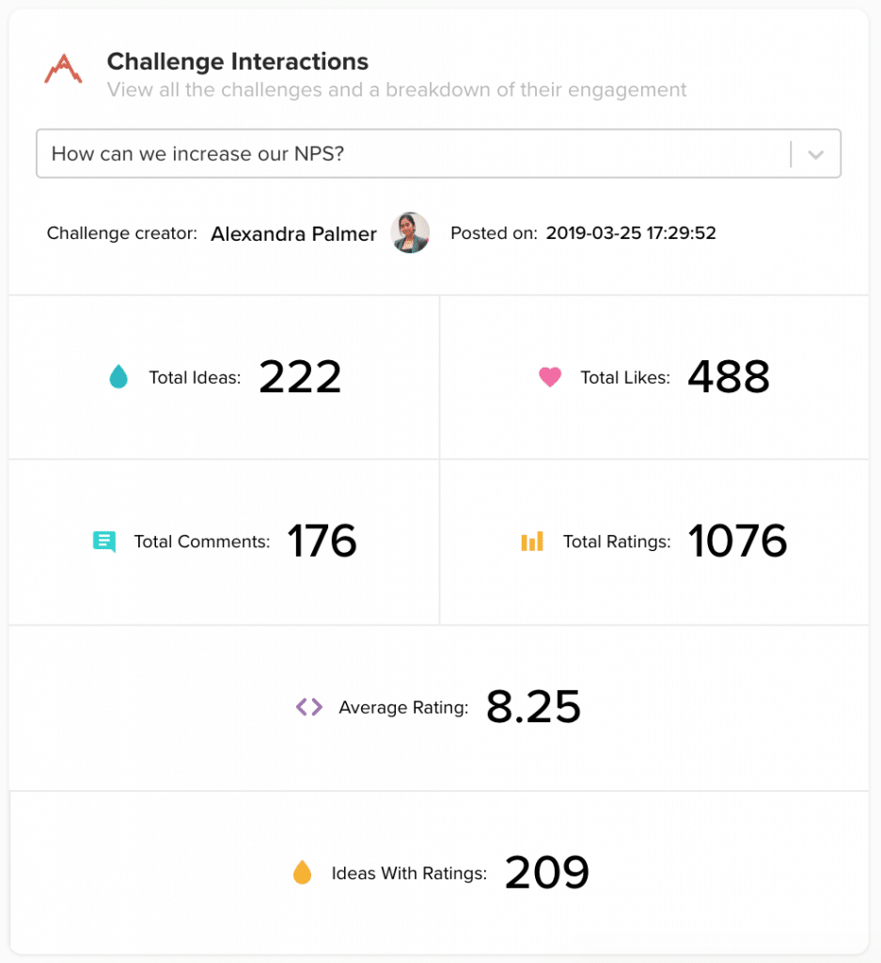Click the blue droplet Total Ideas icon

[118, 378]
